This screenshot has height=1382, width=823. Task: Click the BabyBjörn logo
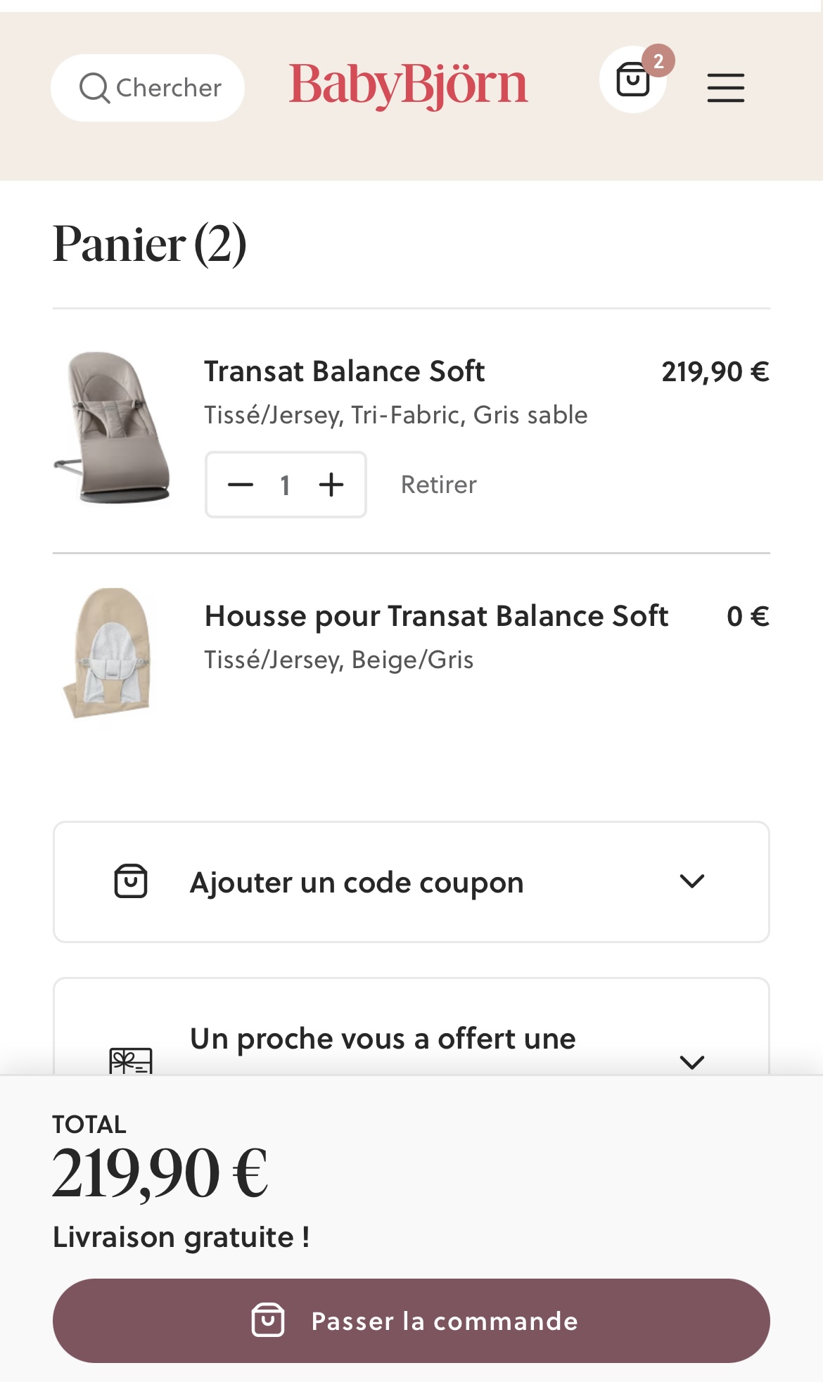pyautogui.click(x=408, y=86)
